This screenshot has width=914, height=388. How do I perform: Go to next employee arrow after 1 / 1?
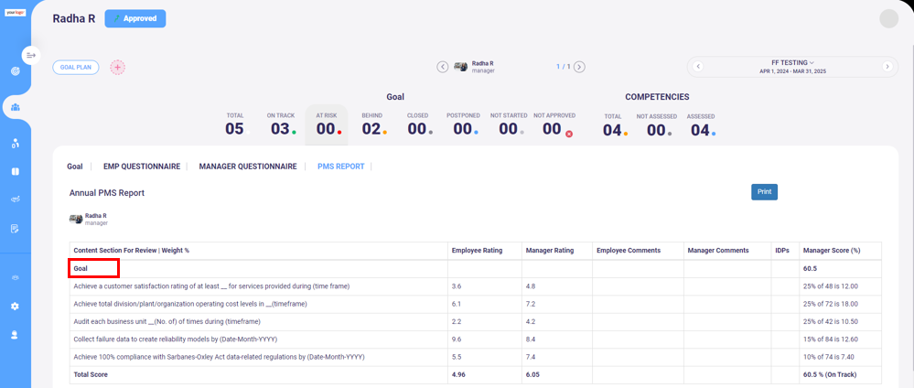[579, 67]
